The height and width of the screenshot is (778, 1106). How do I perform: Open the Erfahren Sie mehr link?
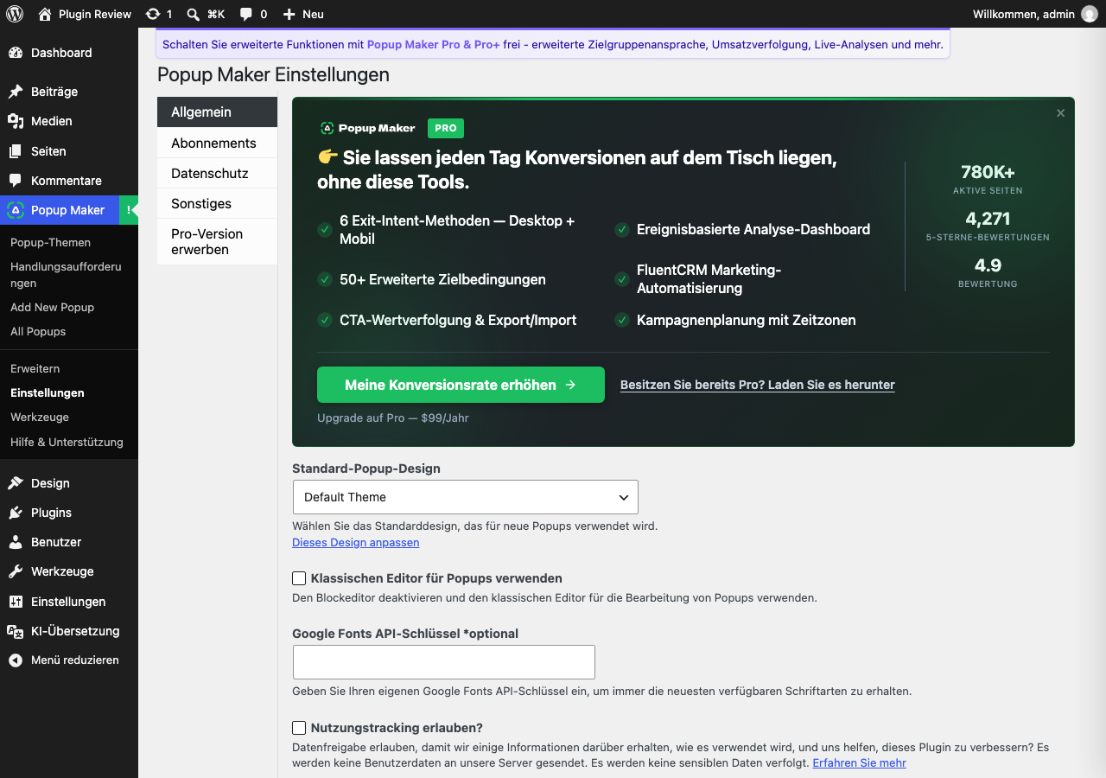(860, 763)
